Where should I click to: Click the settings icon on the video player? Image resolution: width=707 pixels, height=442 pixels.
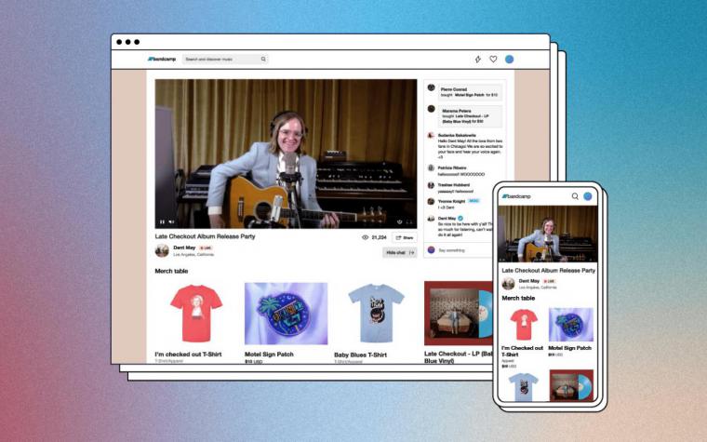pyautogui.click(x=399, y=221)
